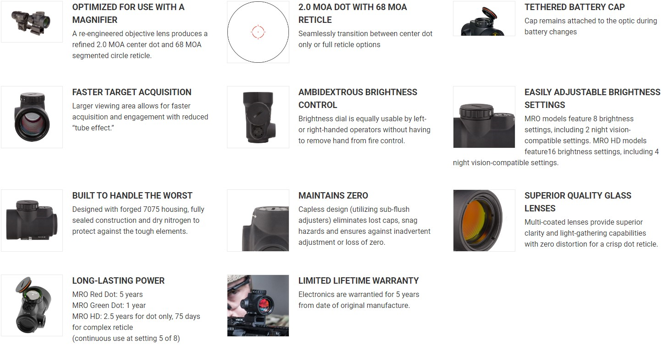Image resolution: width=663 pixels, height=345 pixels.
Task: View the brightness dial settings thumbnail
Action: pos(484,117)
